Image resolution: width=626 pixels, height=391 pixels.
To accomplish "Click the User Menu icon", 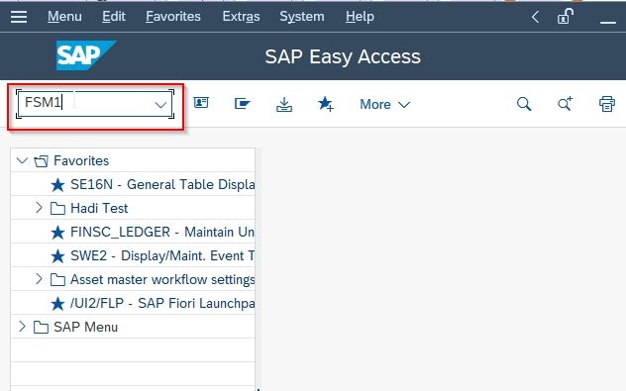I will [x=201, y=103].
